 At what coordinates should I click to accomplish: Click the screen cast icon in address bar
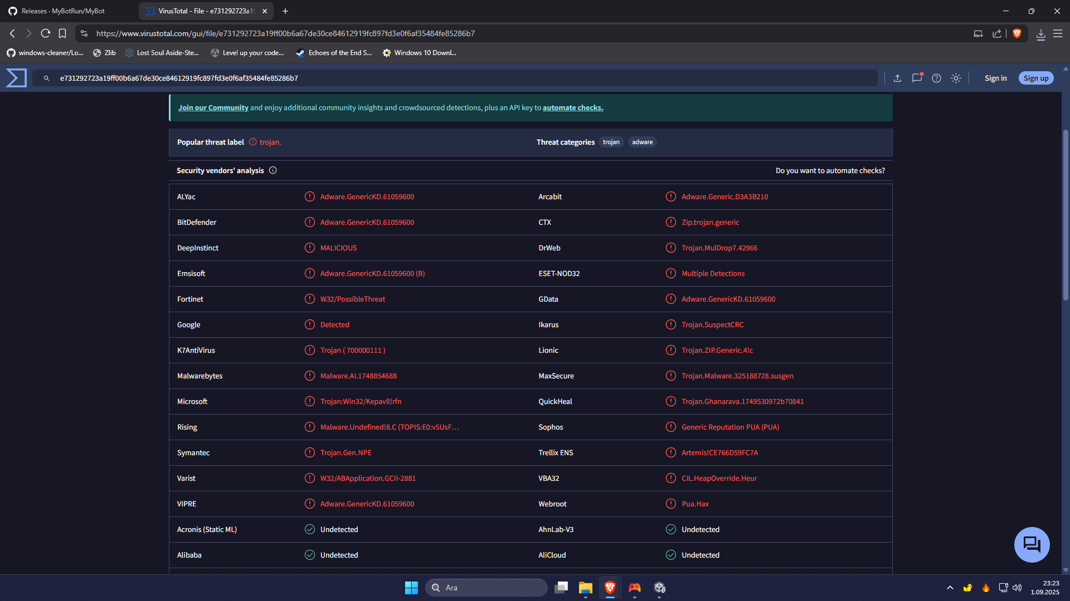(978, 33)
